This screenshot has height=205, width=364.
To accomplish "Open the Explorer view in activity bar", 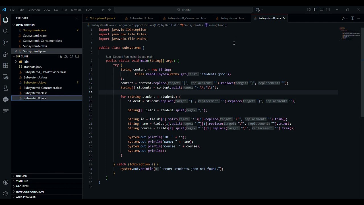I will (5, 20).
